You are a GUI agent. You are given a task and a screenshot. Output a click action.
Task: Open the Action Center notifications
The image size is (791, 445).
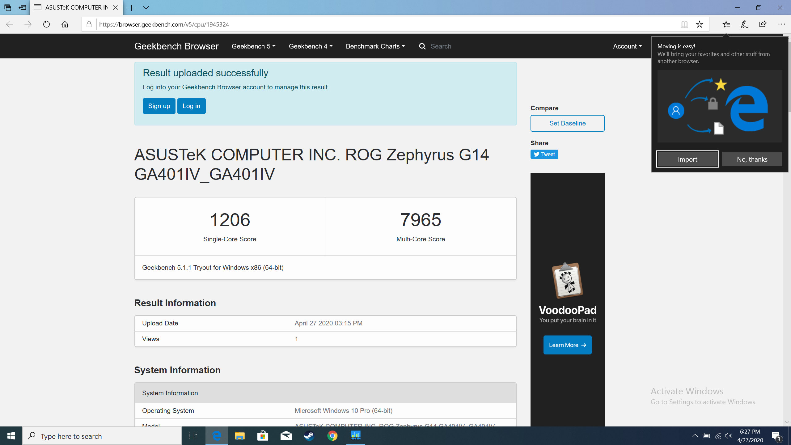pos(776,436)
